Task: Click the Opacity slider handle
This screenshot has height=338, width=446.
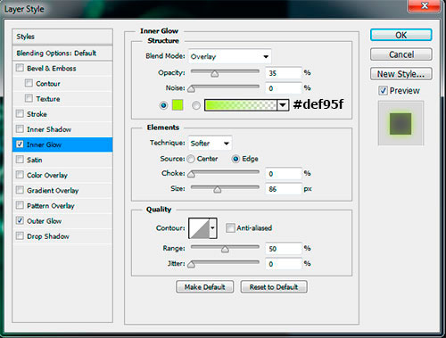Action: 214,73
